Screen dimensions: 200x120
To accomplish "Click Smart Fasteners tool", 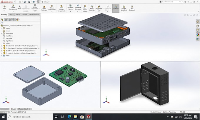I will [44, 8].
